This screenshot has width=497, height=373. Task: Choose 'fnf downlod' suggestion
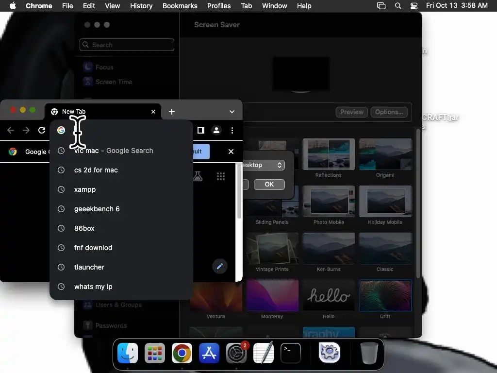[121, 248]
